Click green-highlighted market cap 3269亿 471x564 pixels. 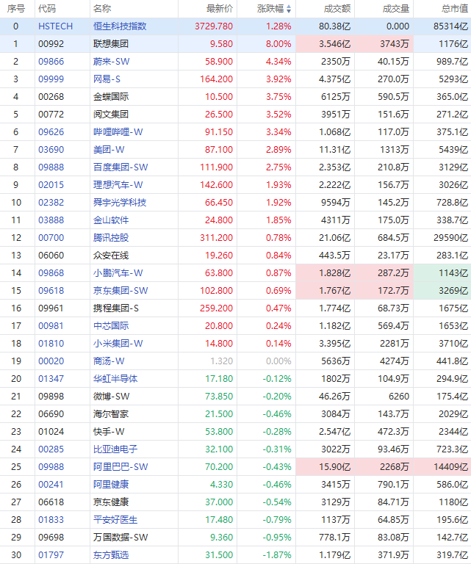tap(453, 291)
